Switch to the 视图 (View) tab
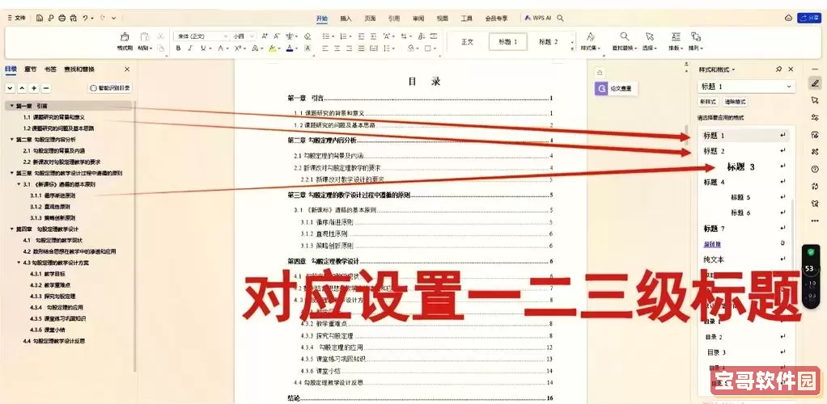This screenshot has height=404, width=827. coord(442,18)
